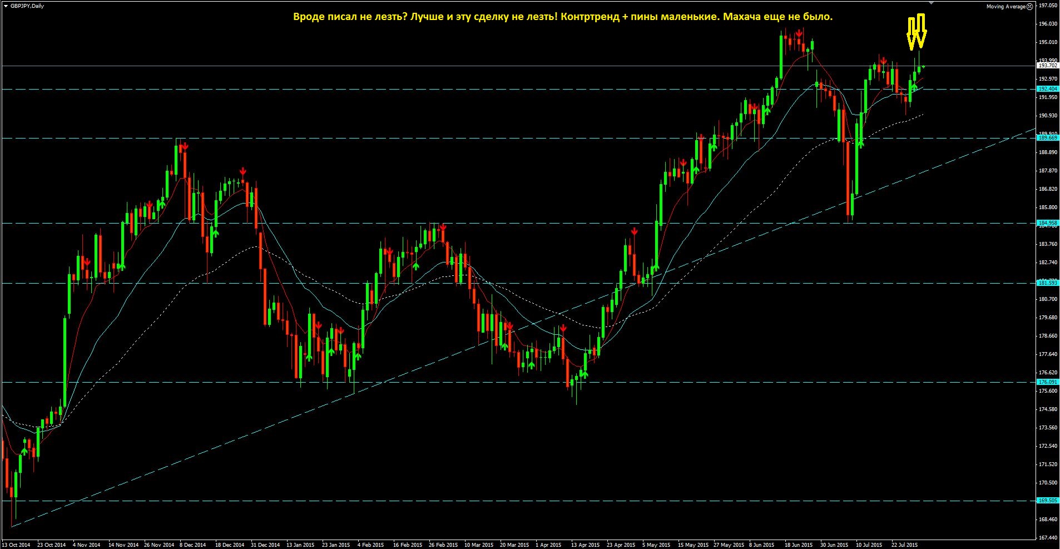Click the 10 Jul 2015 date label
The width and height of the screenshot is (1060, 549).
[869, 545]
